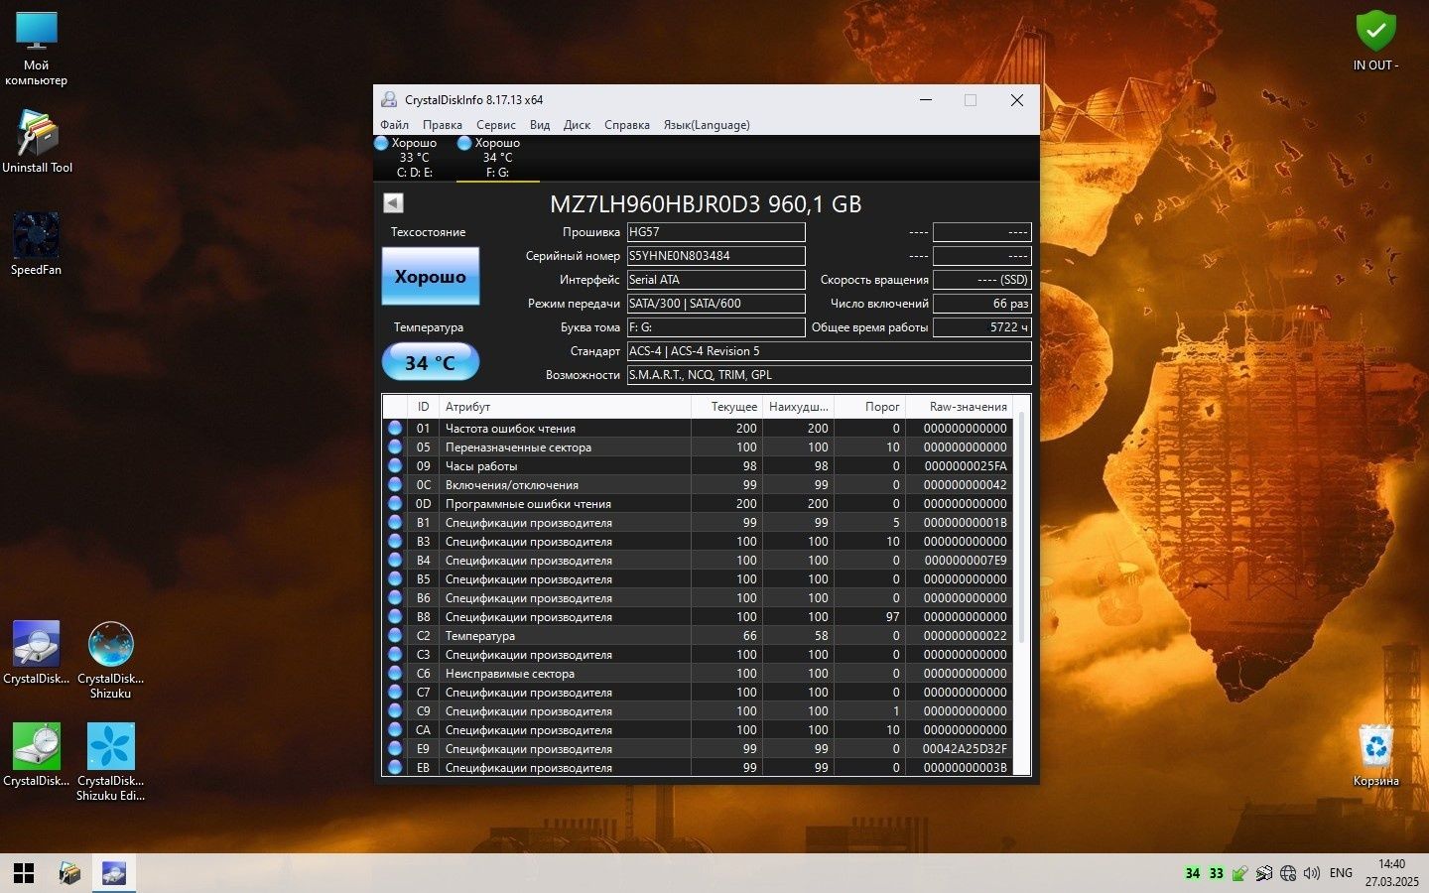The width and height of the screenshot is (1429, 893).
Task: Click the MZ7LH960HBJR0D3 960,1 GB disk title
Action: coord(706,204)
